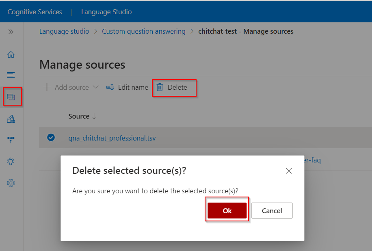Select the Manage sources sidebar icon
This screenshot has width=372, height=251.
11,97
